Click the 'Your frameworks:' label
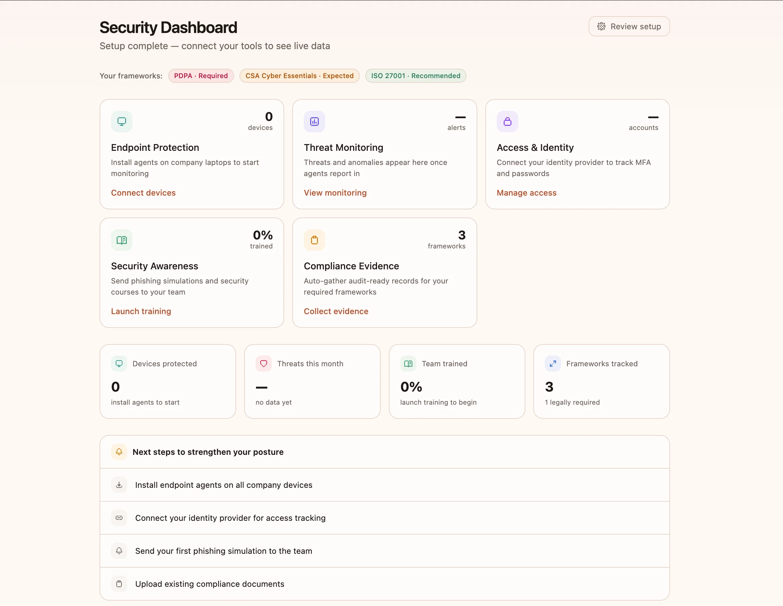The image size is (783, 606). [x=131, y=76]
